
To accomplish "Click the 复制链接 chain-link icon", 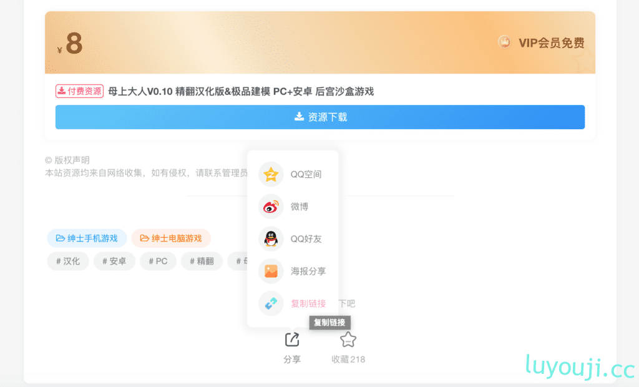I will click(x=270, y=303).
